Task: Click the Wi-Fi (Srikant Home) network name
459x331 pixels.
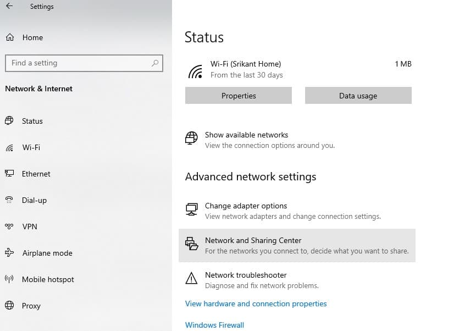Action: click(x=246, y=64)
